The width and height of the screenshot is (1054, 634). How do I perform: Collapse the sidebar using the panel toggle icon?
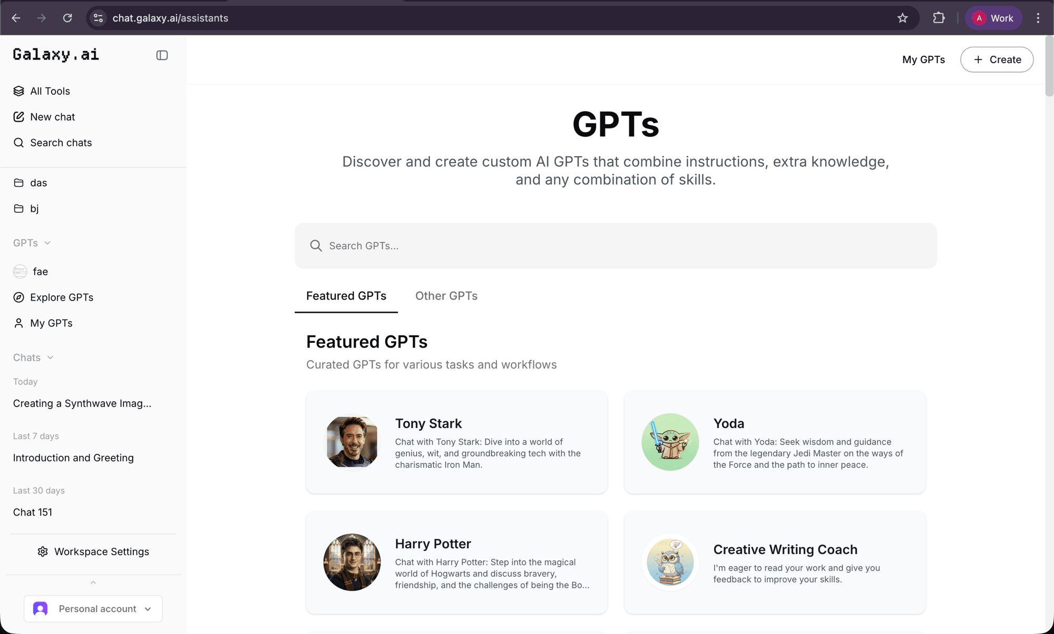[x=162, y=55]
